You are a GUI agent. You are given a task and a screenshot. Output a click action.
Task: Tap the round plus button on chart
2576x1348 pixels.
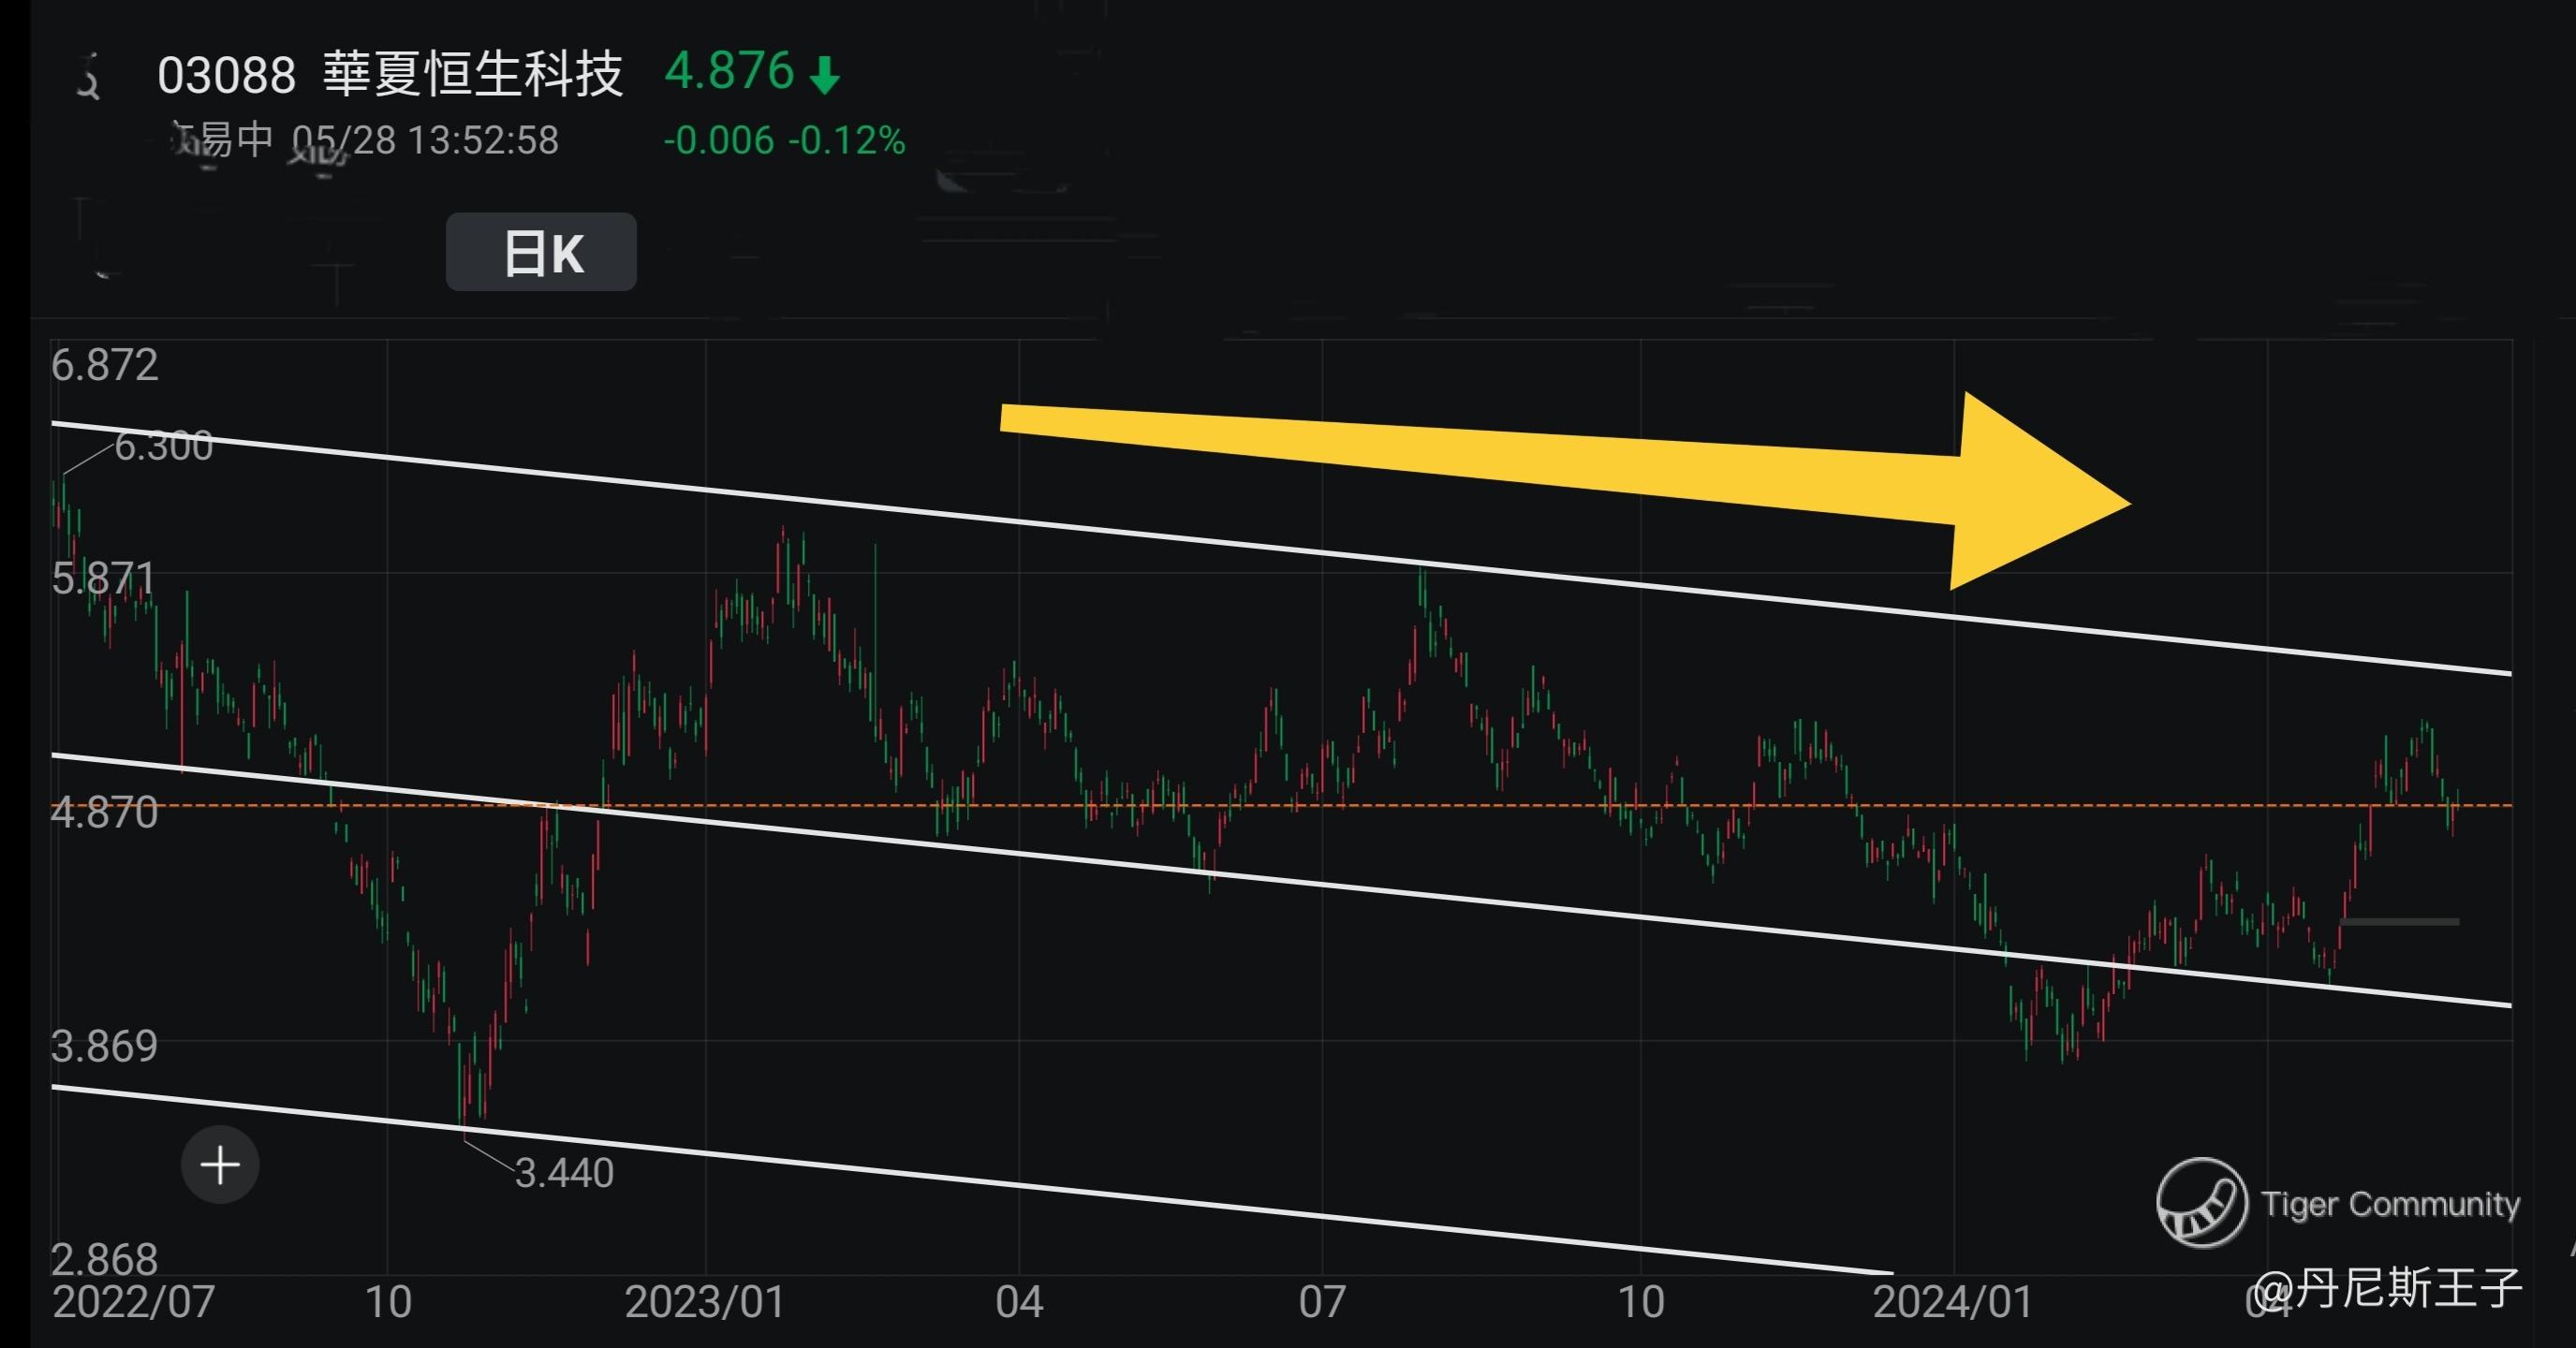pos(220,1165)
